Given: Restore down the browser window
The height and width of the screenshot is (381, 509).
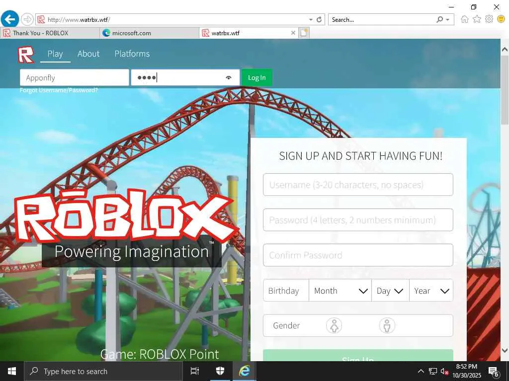Looking at the screenshot, I should tap(474, 7).
